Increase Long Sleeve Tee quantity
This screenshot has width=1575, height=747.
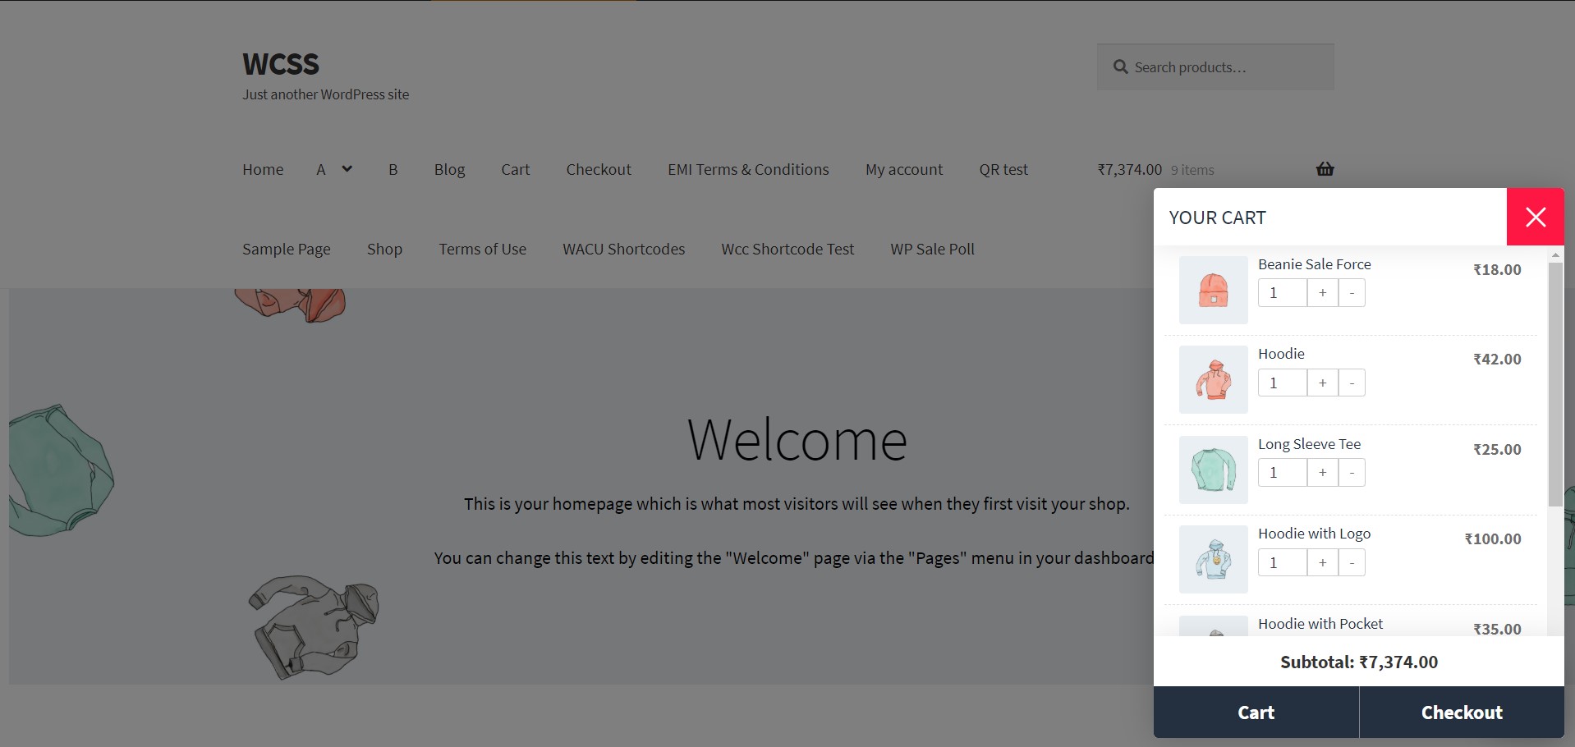pyautogui.click(x=1322, y=472)
